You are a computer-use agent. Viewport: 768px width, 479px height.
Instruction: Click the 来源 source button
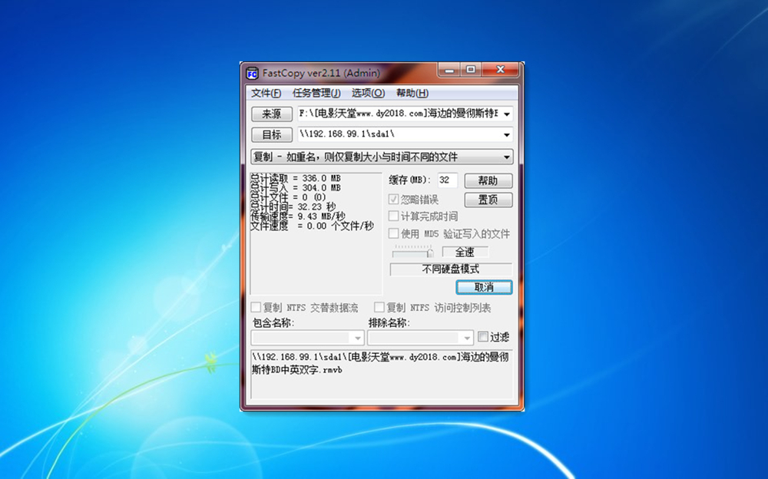(272, 114)
